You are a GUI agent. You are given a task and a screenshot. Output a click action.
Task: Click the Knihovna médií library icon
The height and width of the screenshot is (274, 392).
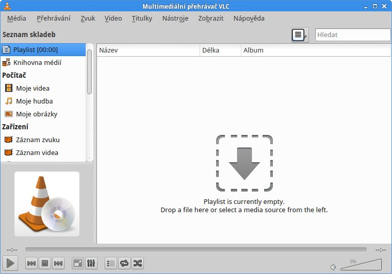pyautogui.click(x=6, y=62)
